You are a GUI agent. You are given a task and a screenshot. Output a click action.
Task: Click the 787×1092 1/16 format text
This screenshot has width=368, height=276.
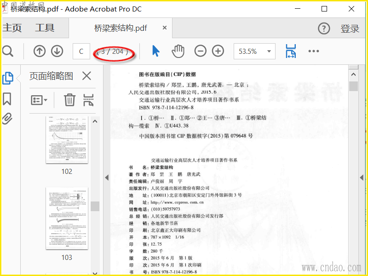[167, 237]
